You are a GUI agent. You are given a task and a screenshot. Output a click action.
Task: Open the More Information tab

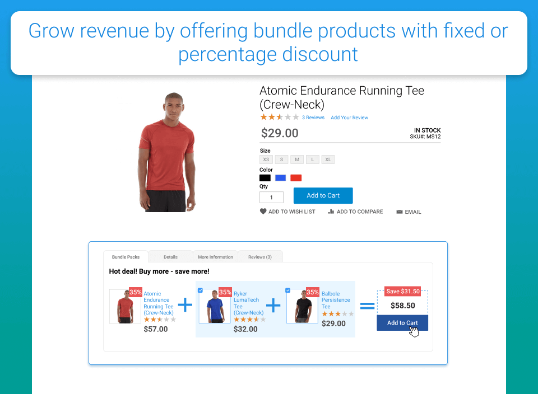[215, 257]
